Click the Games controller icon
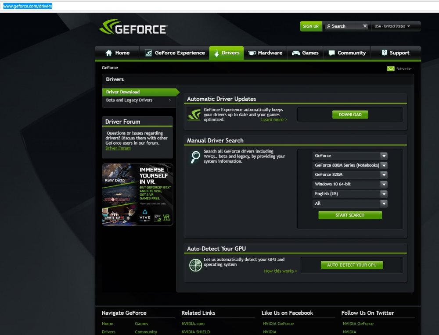 [x=295, y=53]
